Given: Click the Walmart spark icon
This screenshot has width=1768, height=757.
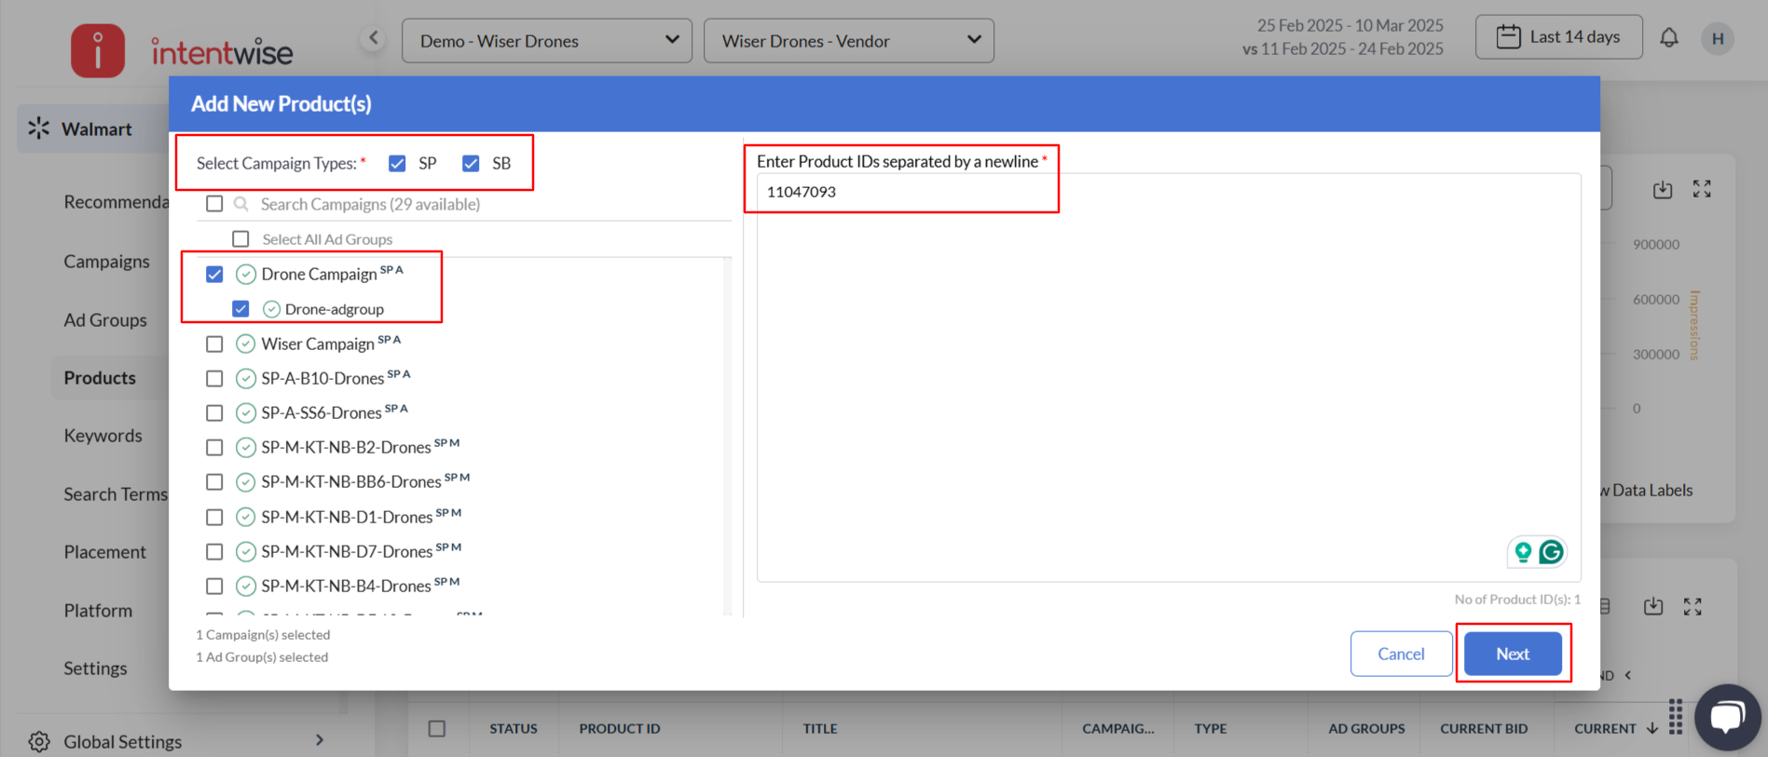Looking at the screenshot, I should coord(38,128).
